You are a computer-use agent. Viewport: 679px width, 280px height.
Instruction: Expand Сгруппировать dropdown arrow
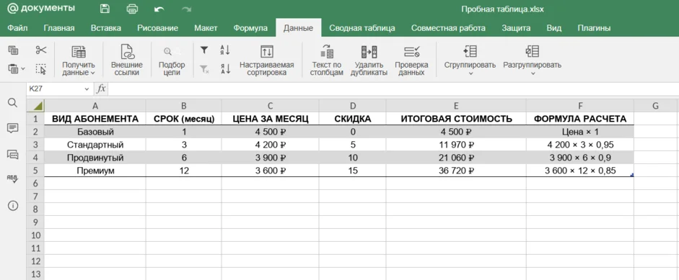470,73
